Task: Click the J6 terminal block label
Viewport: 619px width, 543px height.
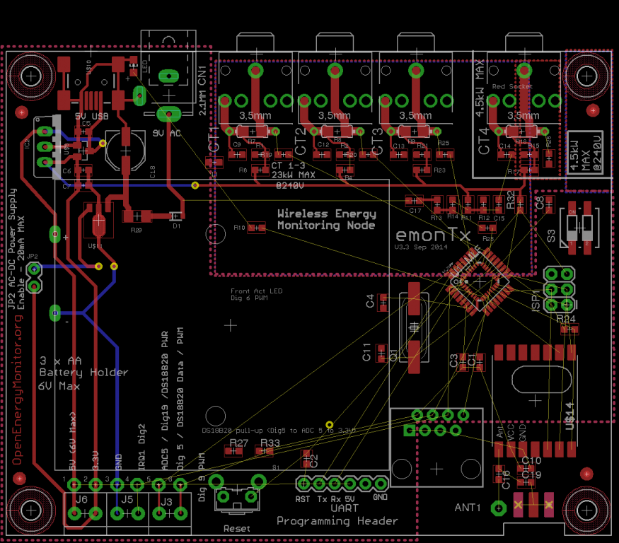Action: pyautogui.click(x=81, y=499)
